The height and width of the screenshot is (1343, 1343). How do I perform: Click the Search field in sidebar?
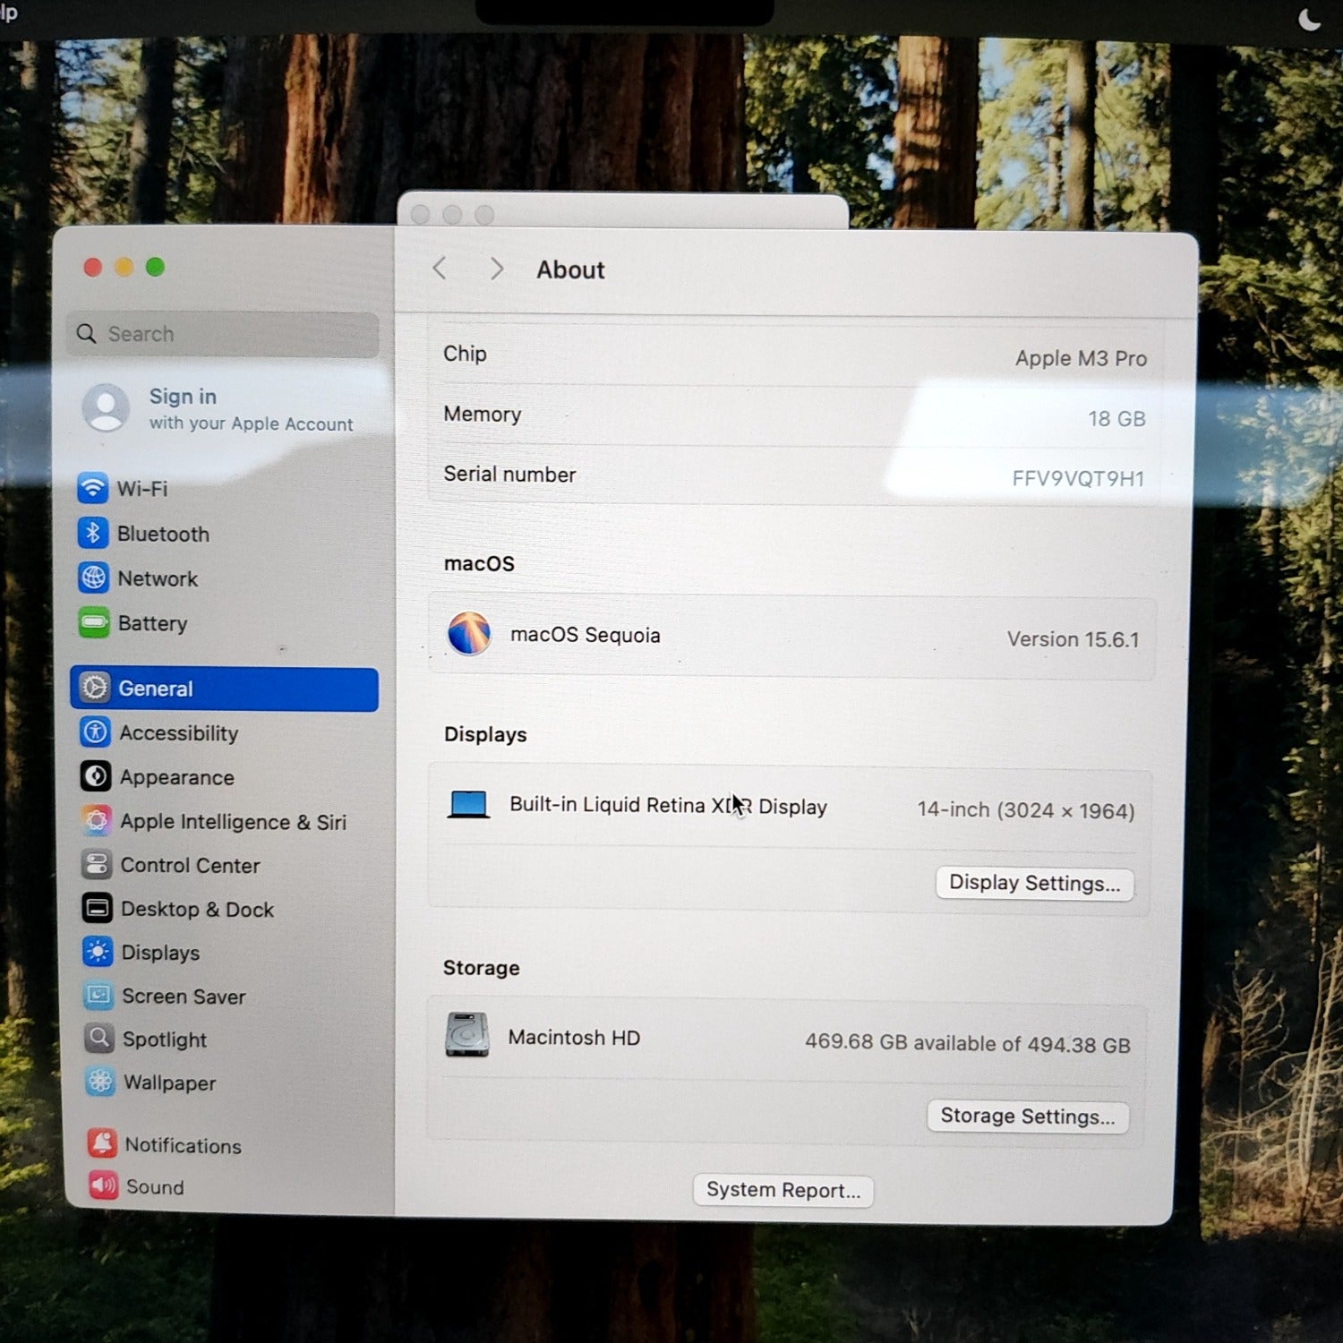[x=224, y=334]
